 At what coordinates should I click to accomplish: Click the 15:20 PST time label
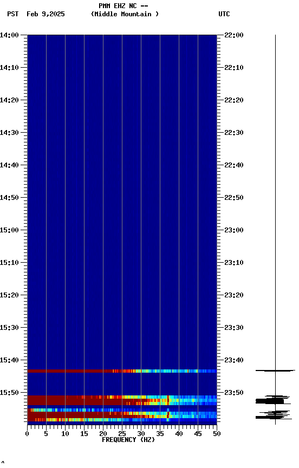[9, 295]
